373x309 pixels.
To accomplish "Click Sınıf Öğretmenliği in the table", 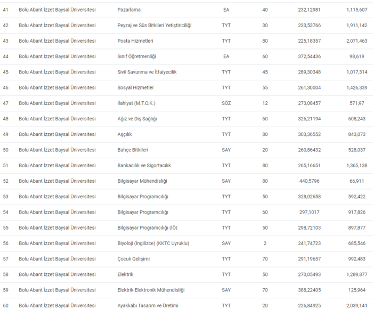I will click(136, 56).
